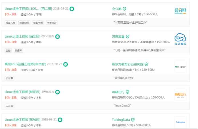Viewport: 198px width, 129px height.
Task: Click chat bubble icon beside 西二旗 job
Action: coord(72,9)
